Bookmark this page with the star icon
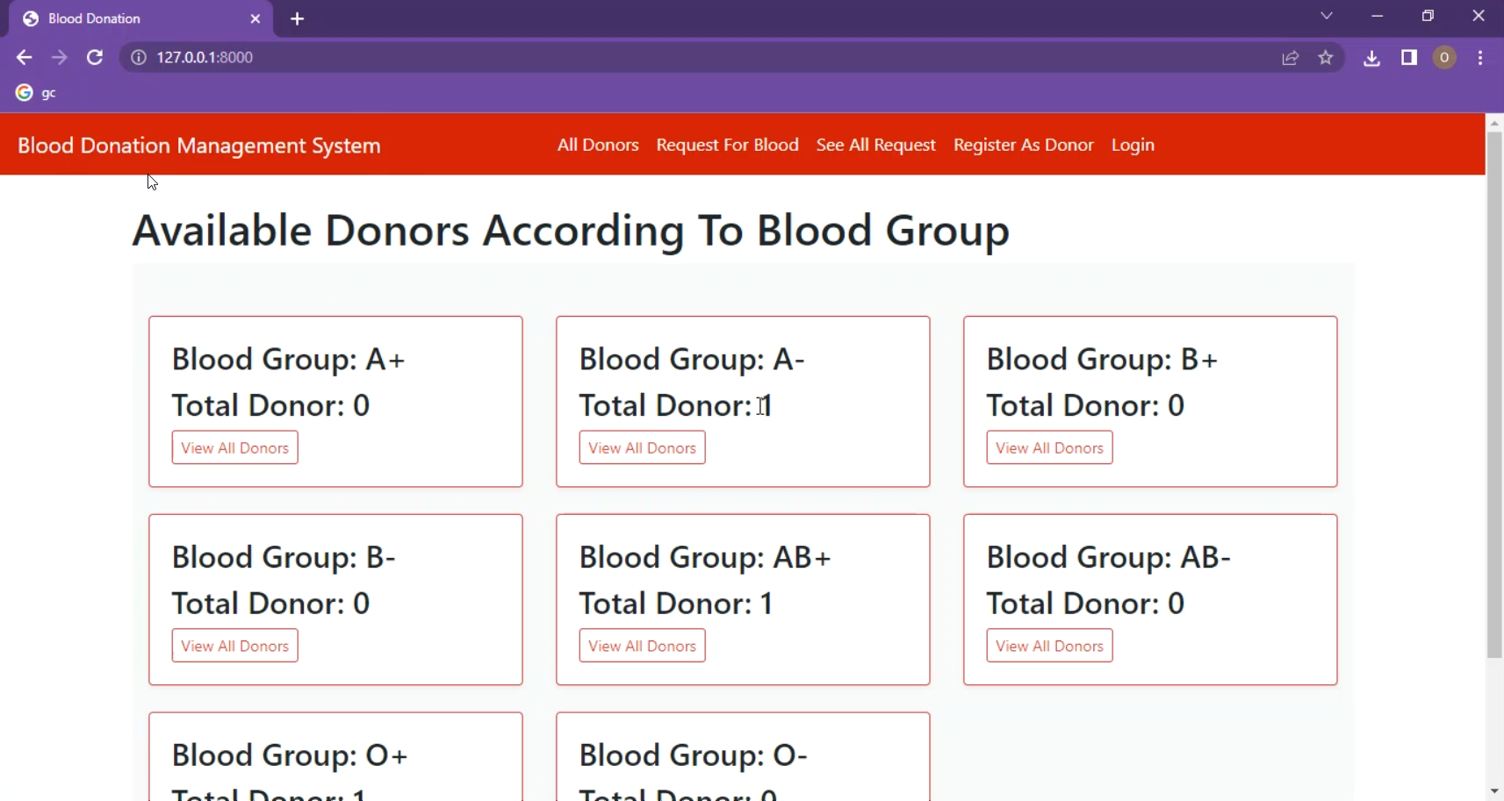 click(1326, 58)
